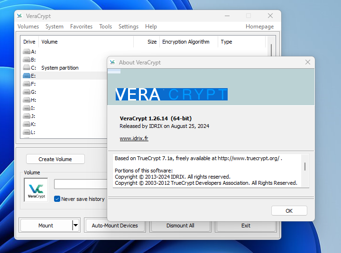Click drive list vertical scrollbar
341x253 pixels.
point(271,50)
